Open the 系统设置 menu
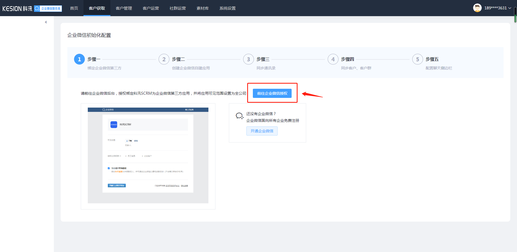This screenshot has width=517, height=252. [x=227, y=8]
